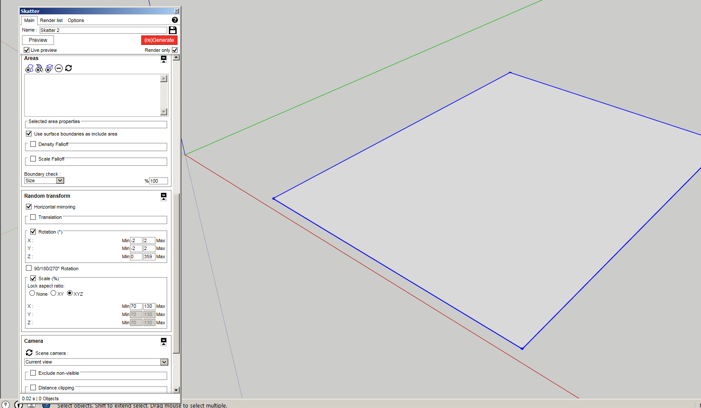Click the Rotation Y Max field
This screenshot has width=701, height=408.
coord(149,248)
